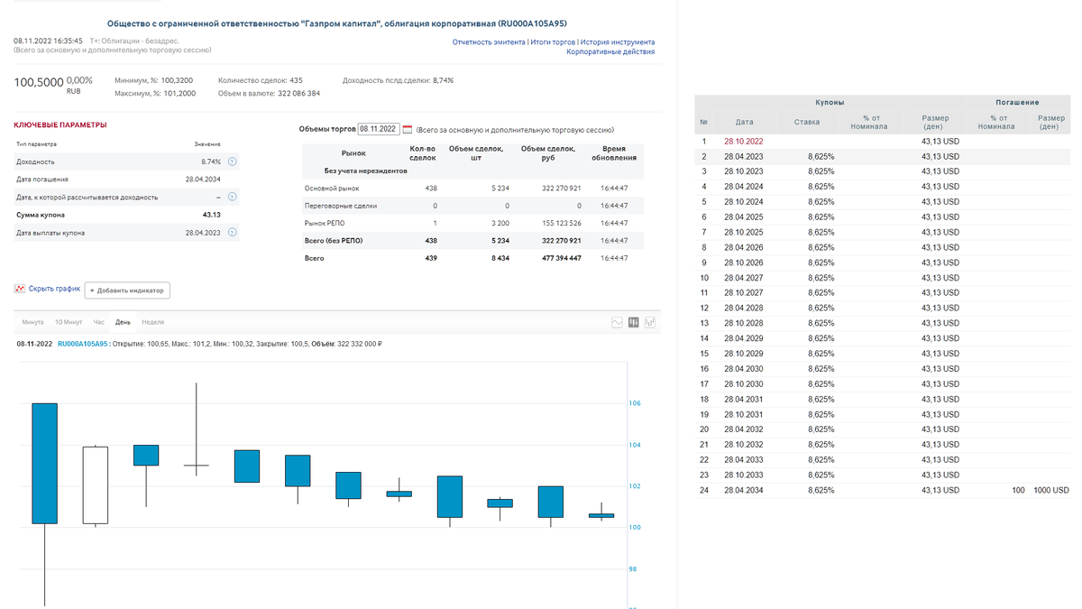Screen dimensions: 1082x609
Task: Click the КЛЮЧЕВЫЕ ПАРАМЕТРЫ heading
Action: point(60,125)
